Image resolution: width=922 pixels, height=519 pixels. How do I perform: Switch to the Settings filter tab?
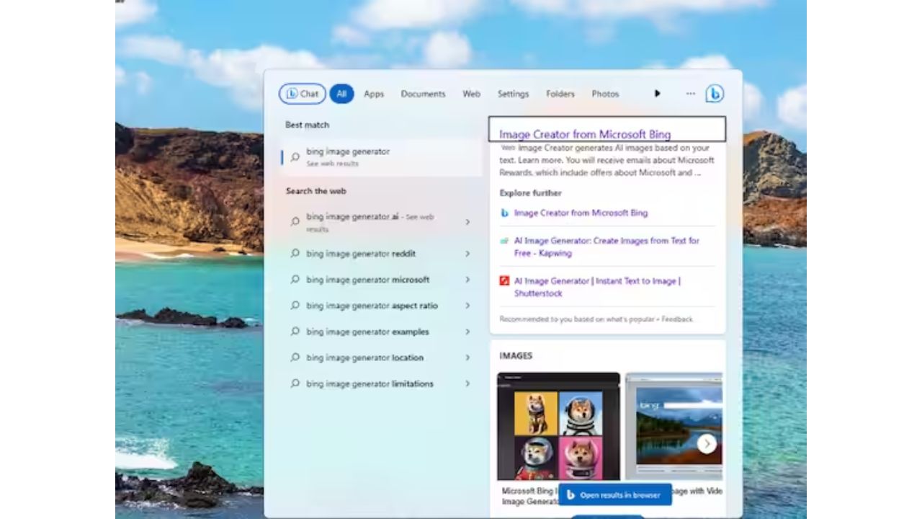click(x=513, y=94)
